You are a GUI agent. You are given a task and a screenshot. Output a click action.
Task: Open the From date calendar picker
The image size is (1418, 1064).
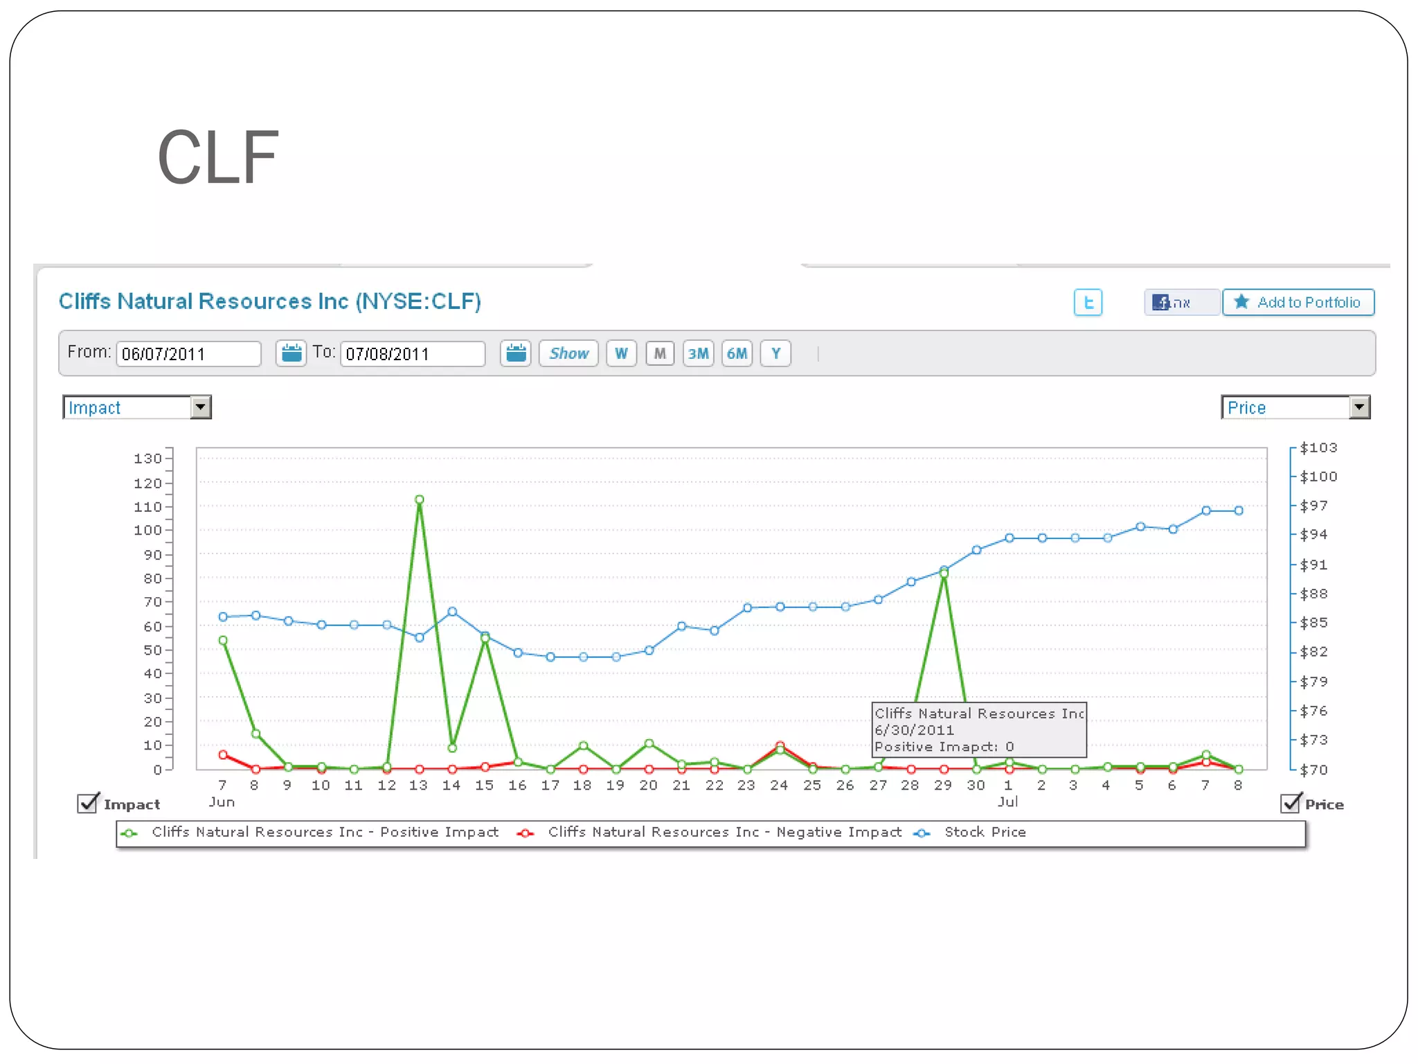point(291,353)
